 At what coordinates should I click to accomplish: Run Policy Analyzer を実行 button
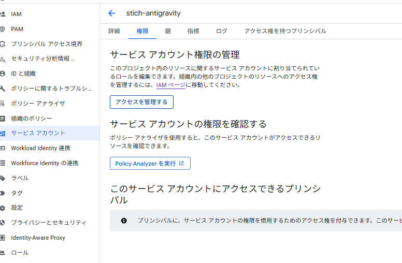[150, 164]
